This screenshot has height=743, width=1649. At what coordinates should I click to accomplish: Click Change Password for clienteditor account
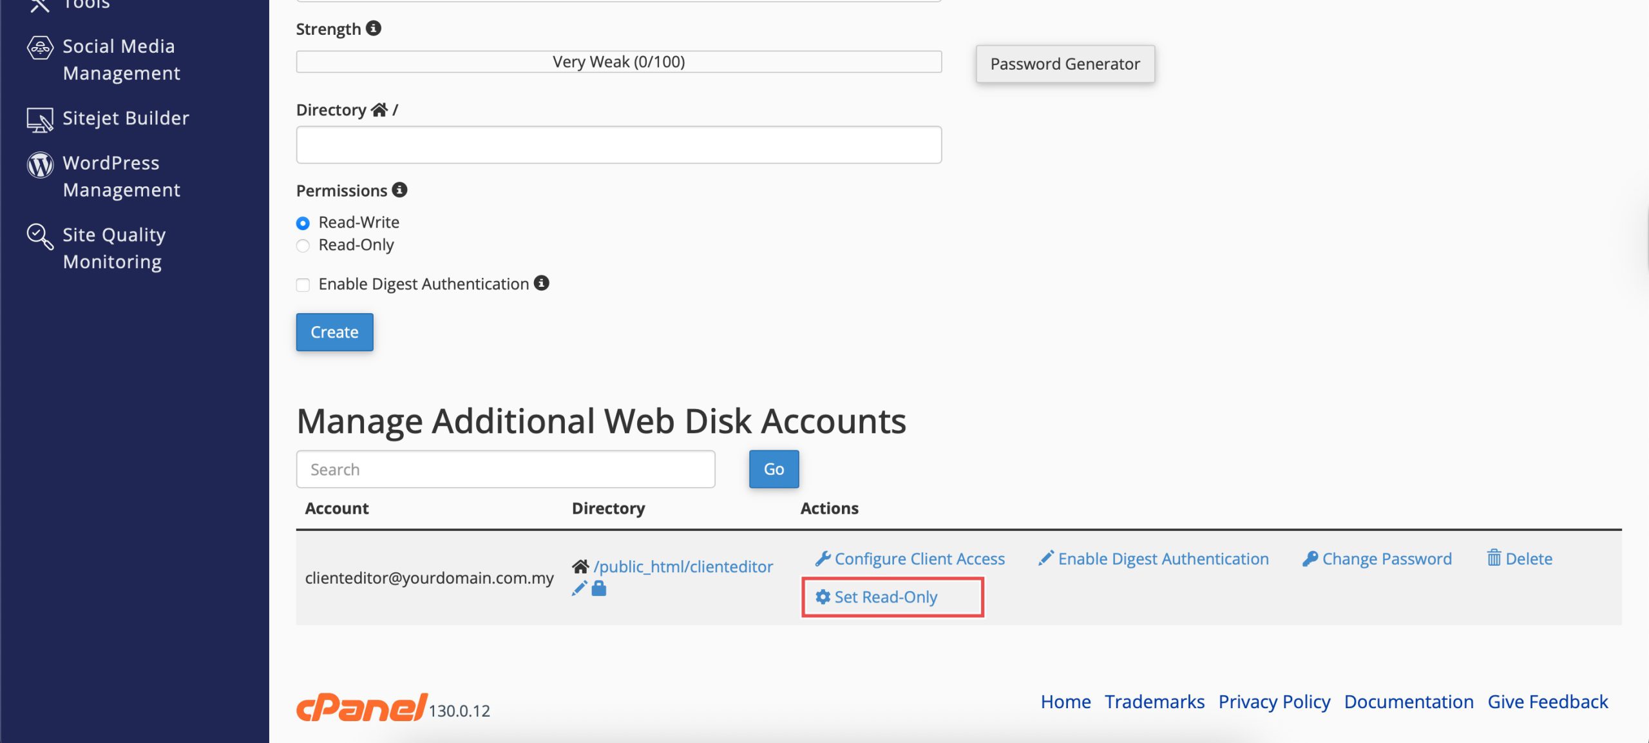[x=1386, y=559]
